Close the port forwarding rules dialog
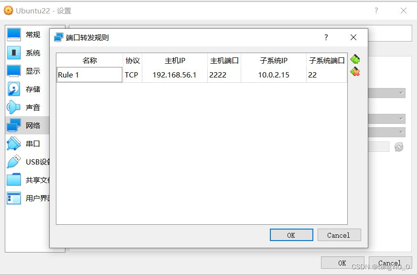The image size is (417, 275). tap(353, 37)
